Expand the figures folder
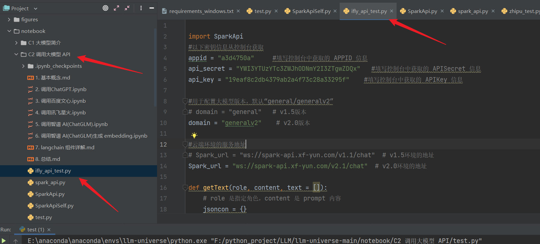The width and height of the screenshot is (540, 244). (x=9, y=20)
